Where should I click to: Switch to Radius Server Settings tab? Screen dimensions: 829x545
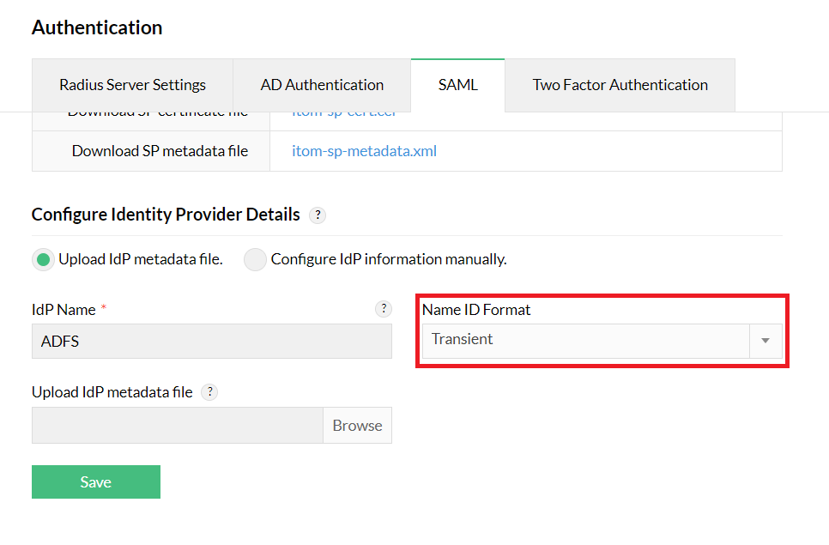(132, 85)
